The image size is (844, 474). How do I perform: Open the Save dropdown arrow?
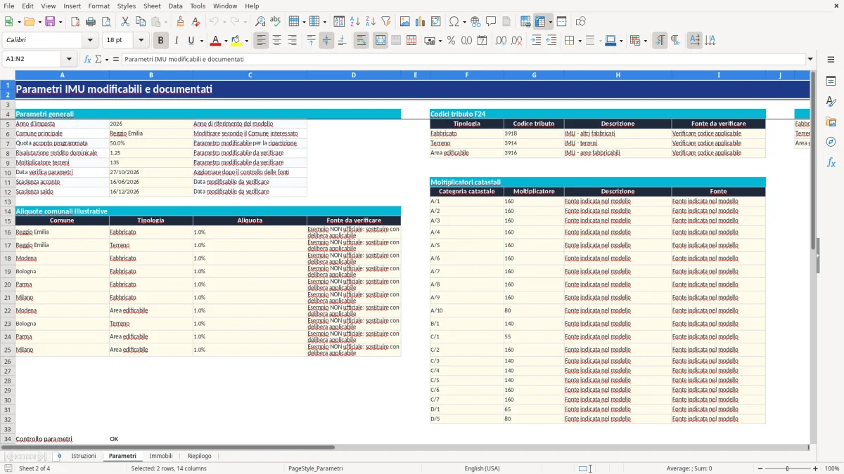(x=60, y=22)
